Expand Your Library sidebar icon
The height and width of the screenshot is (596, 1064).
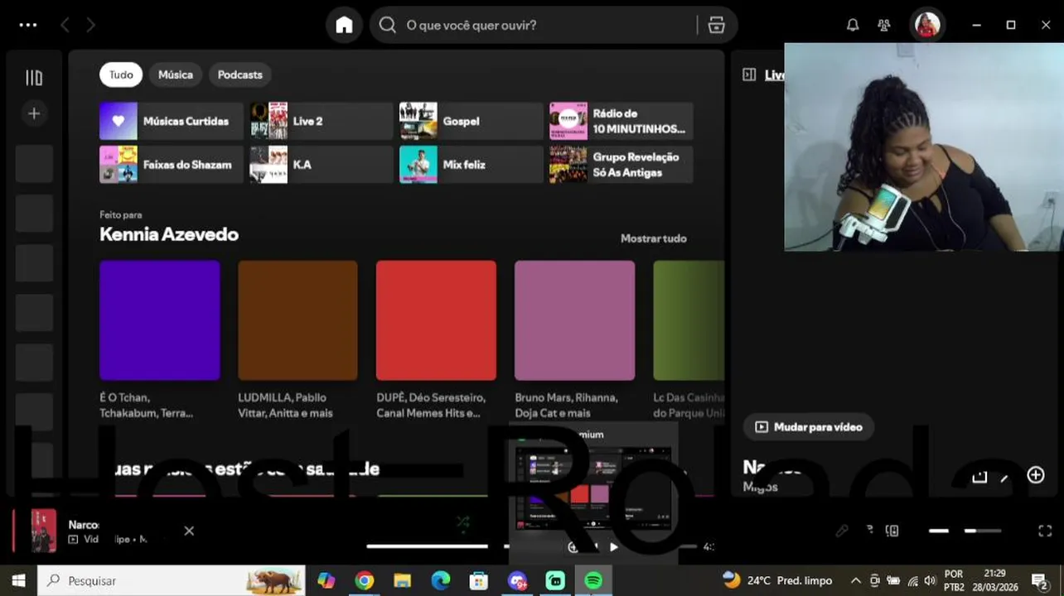[34, 78]
